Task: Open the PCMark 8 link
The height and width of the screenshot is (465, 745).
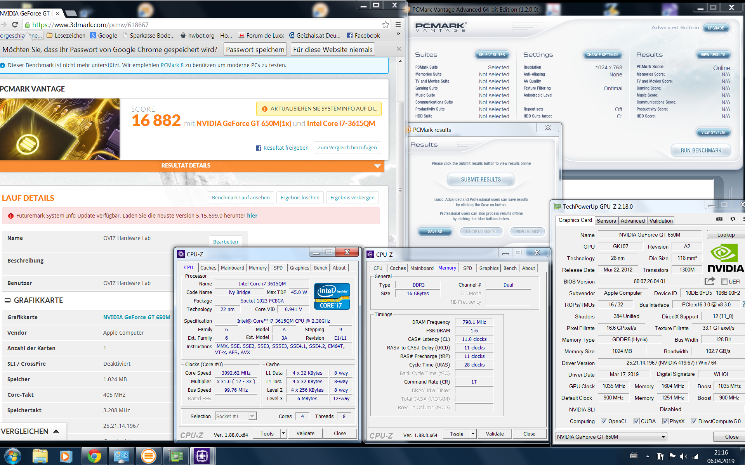Action: click(172, 65)
